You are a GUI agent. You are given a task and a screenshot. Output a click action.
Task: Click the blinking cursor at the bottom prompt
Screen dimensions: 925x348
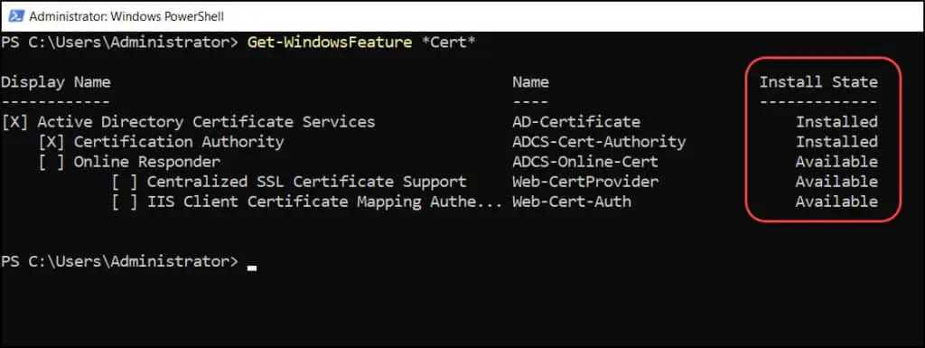252,268
